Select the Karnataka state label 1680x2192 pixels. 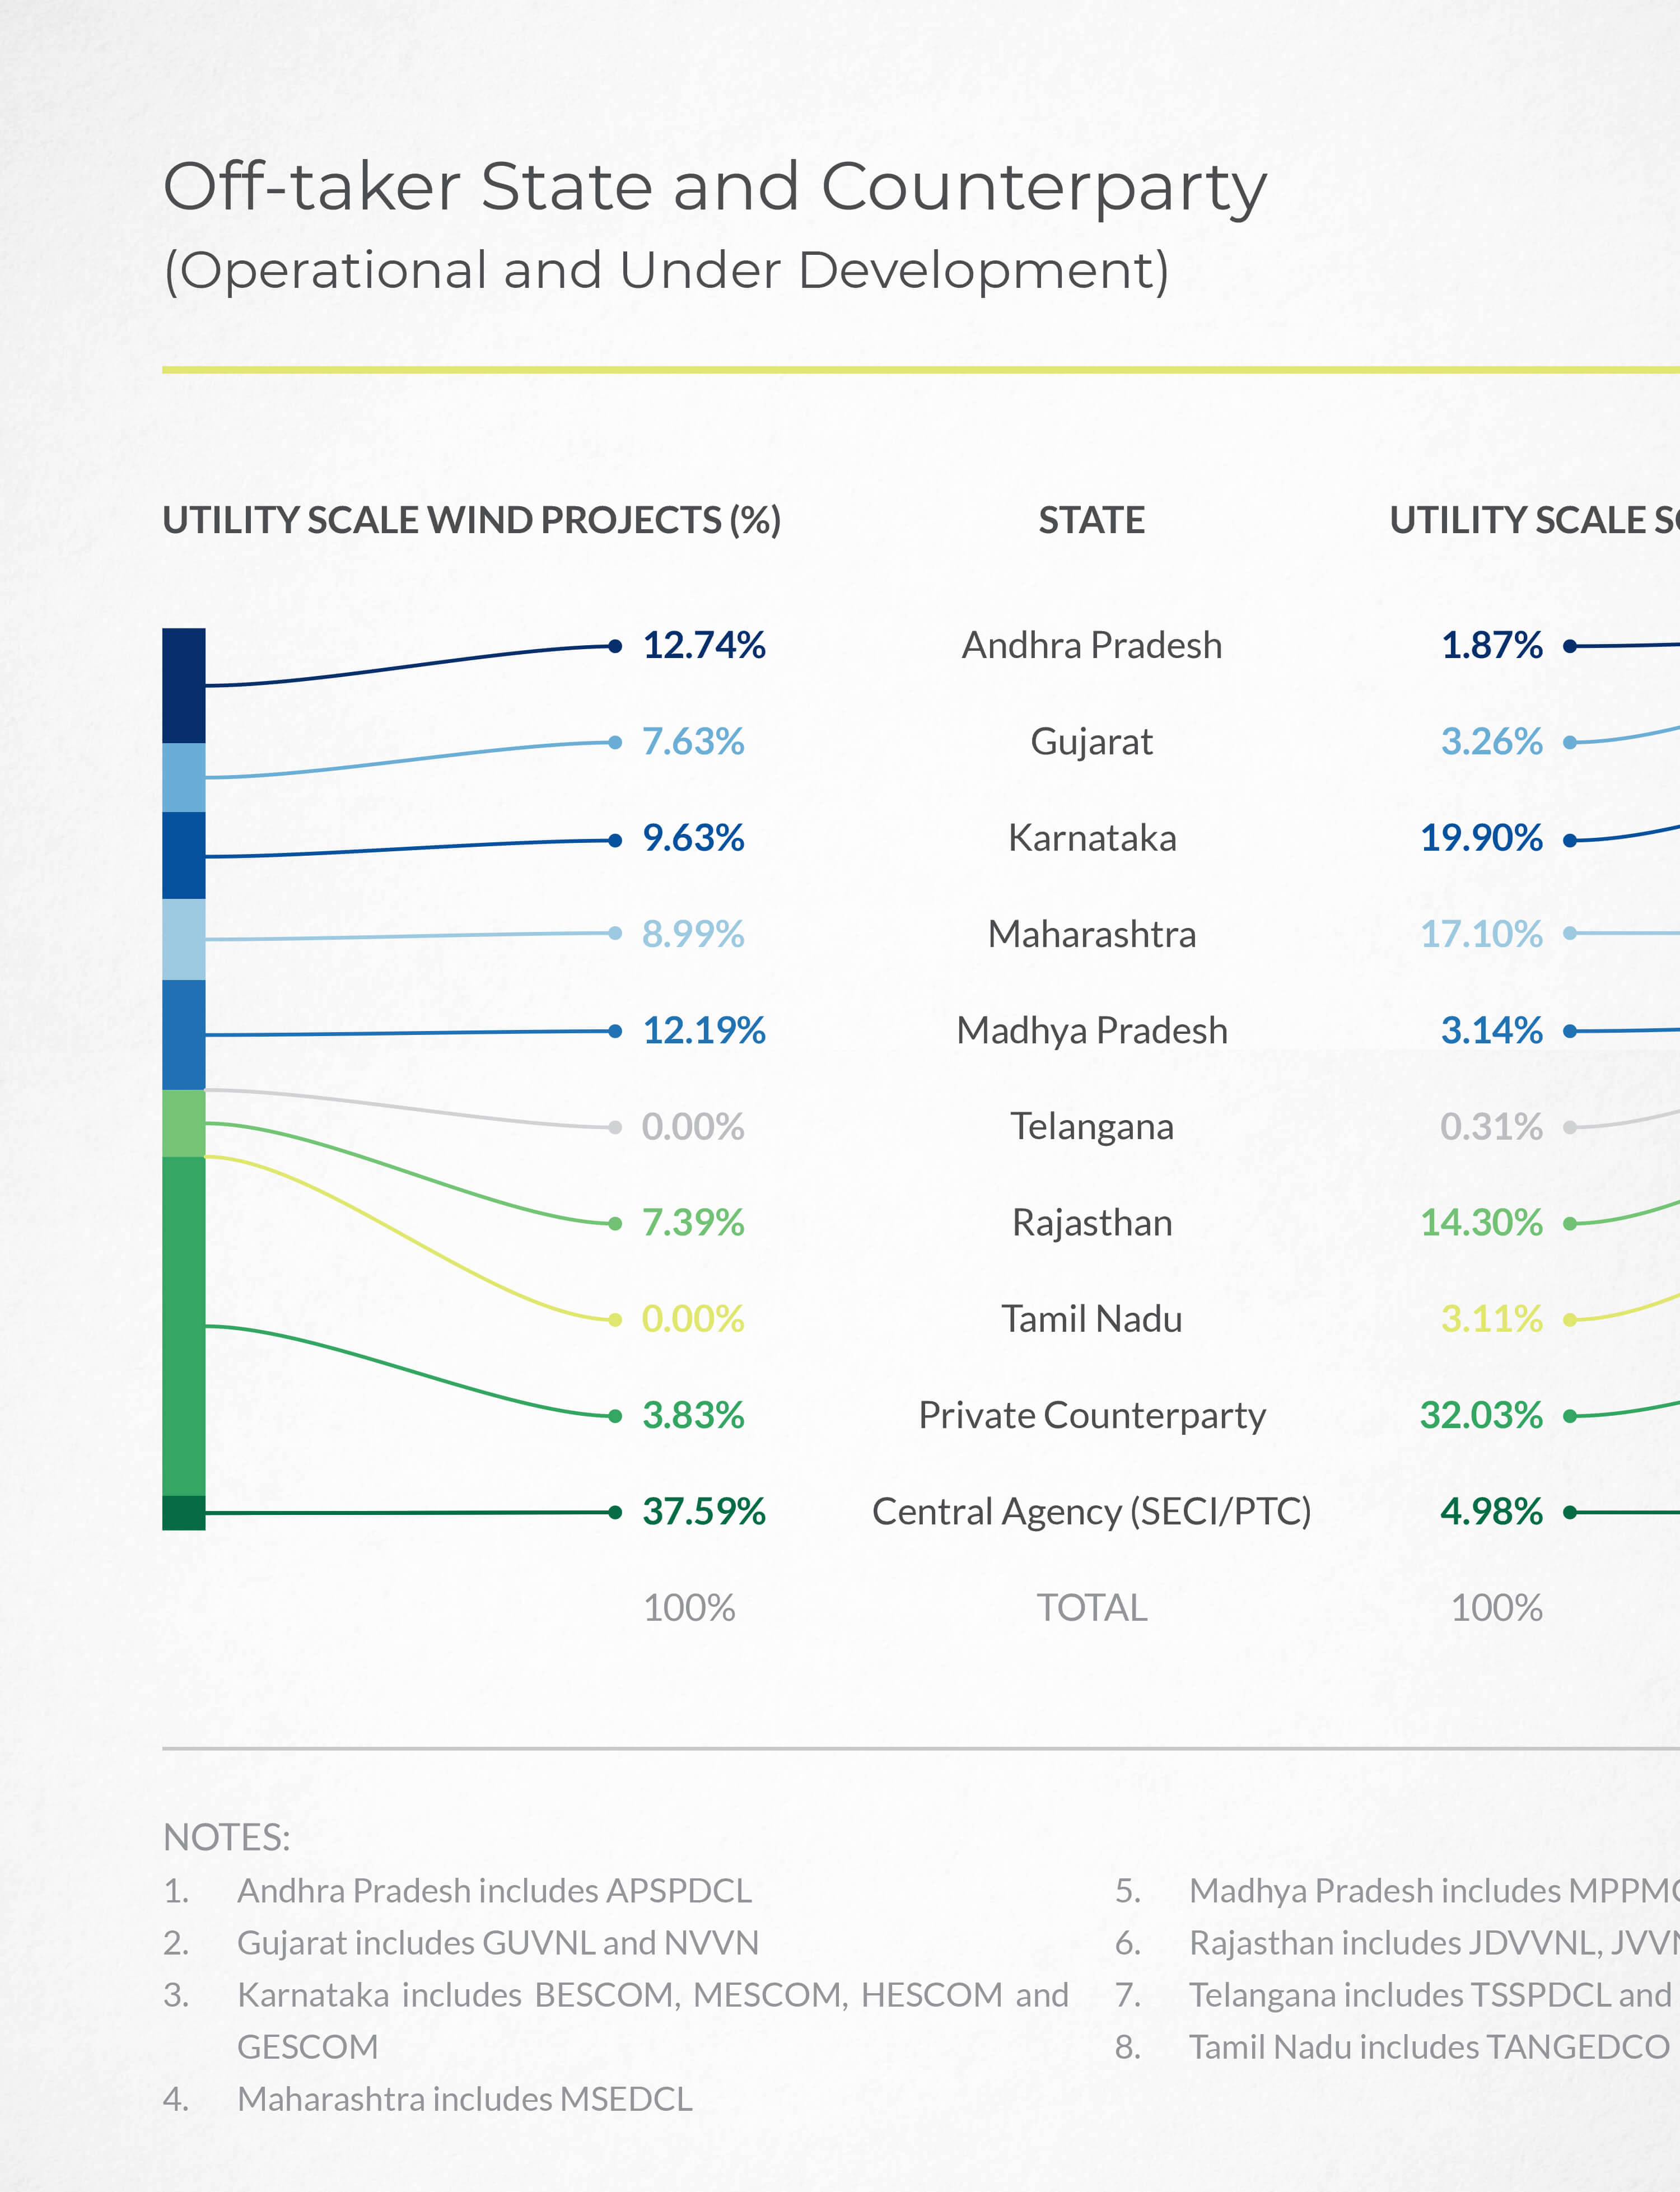coord(1091,838)
